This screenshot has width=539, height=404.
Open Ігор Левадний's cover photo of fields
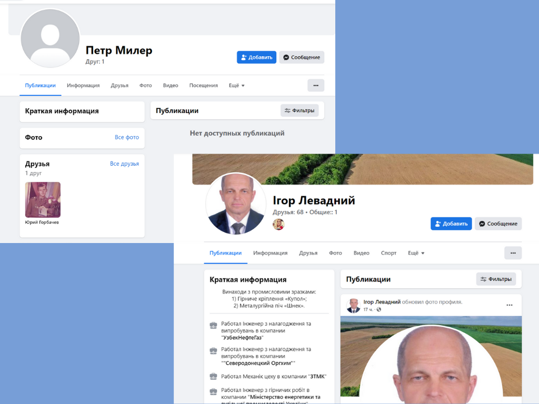[x=363, y=169]
